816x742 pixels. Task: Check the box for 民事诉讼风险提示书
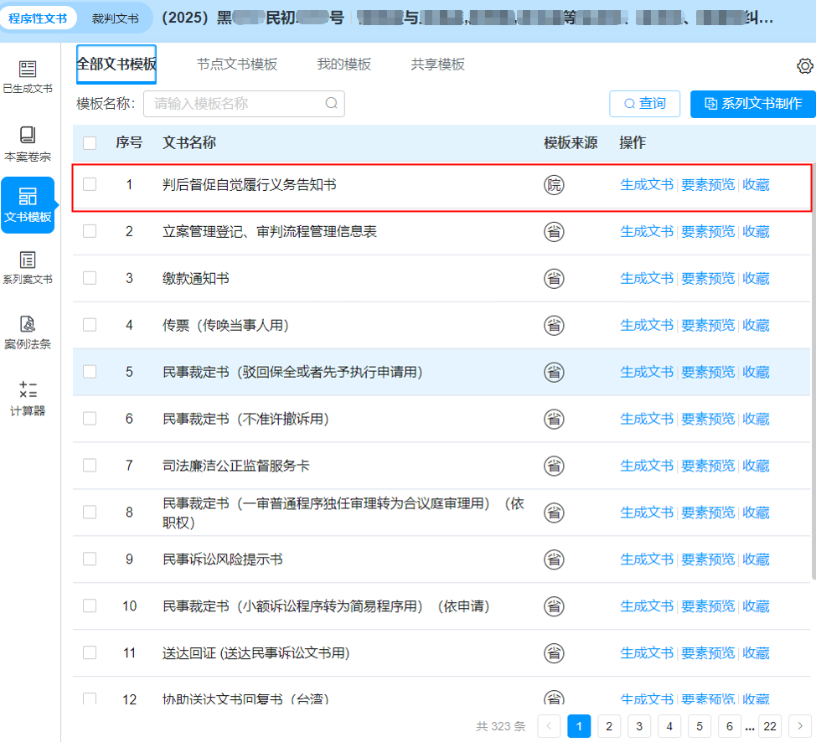[x=90, y=559]
